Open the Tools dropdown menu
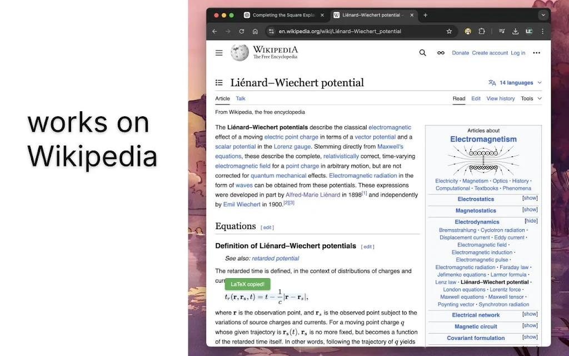The height and width of the screenshot is (356, 569). [x=531, y=98]
